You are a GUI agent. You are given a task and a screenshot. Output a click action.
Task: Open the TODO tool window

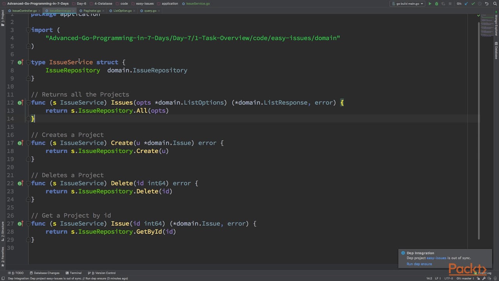tap(16, 273)
